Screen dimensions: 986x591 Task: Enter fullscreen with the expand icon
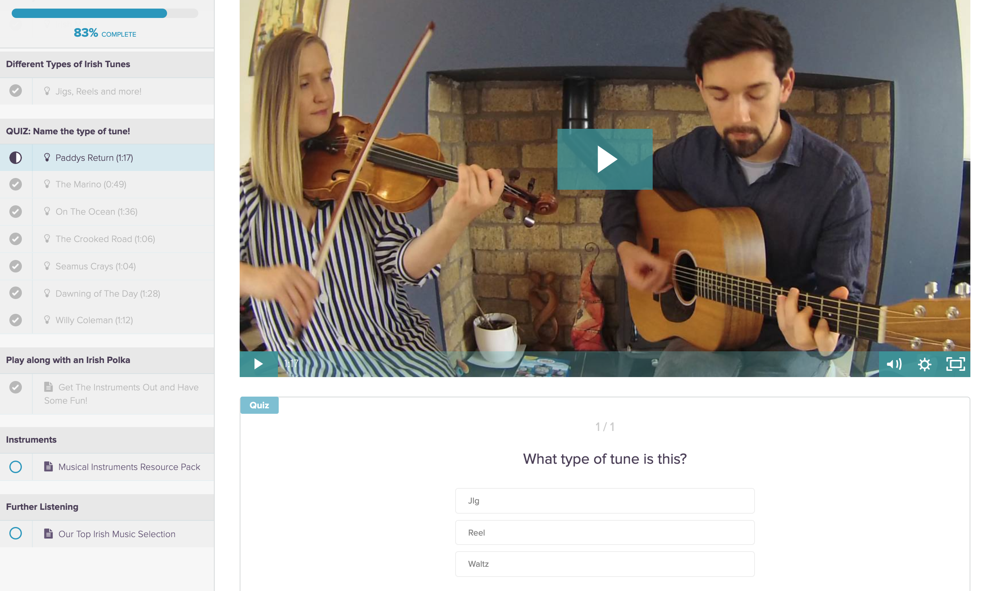(955, 364)
